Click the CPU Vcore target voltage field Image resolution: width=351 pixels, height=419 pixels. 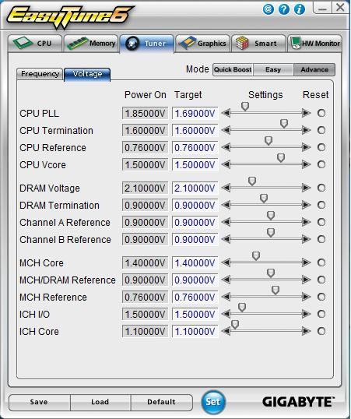coord(195,164)
